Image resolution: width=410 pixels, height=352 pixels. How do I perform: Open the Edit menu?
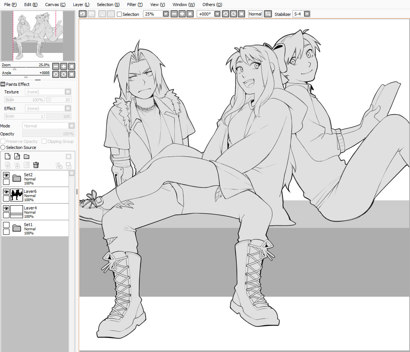tap(31, 5)
